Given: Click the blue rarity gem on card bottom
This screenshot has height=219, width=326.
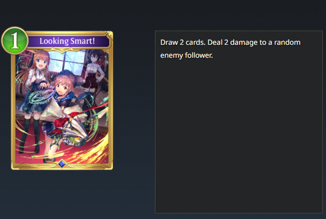Looking at the screenshot, I should [62, 164].
